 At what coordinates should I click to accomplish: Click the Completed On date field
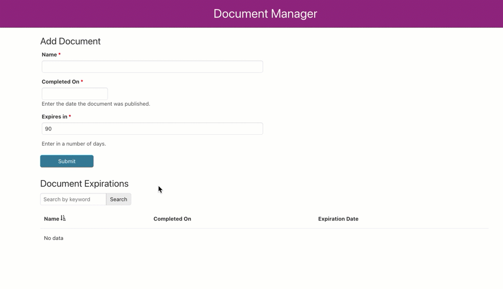(x=75, y=94)
